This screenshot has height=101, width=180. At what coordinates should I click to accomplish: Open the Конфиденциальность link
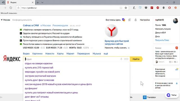coord(22,20)
